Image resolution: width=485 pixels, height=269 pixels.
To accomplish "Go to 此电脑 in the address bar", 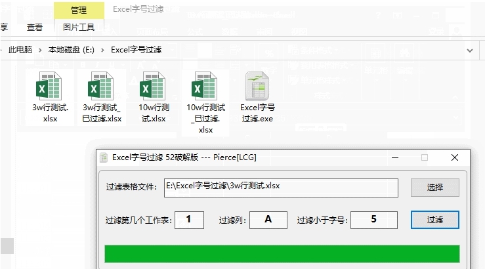I will pyautogui.click(x=20, y=49).
